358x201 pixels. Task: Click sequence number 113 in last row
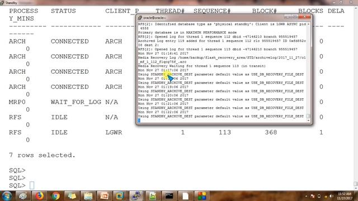[225, 132]
